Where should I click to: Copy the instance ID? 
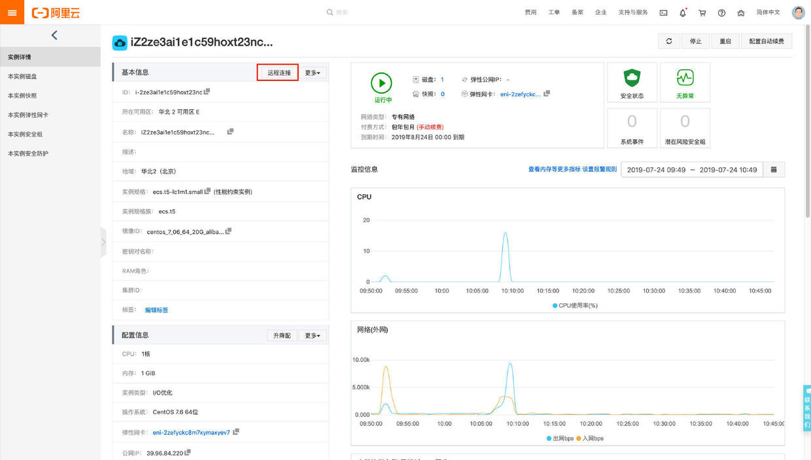coord(207,91)
